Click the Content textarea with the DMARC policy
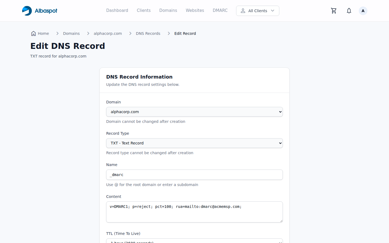Image resolution: width=389 pixels, height=243 pixels. [x=194, y=212]
